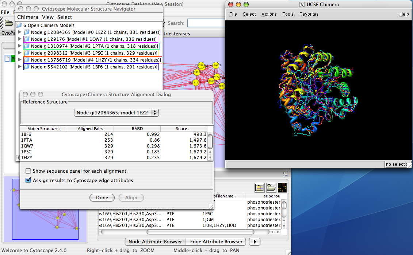Open Select menu in UCSF Chimera
Image resolution: width=413 pixels, height=255 pixels.
[x=249, y=14]
